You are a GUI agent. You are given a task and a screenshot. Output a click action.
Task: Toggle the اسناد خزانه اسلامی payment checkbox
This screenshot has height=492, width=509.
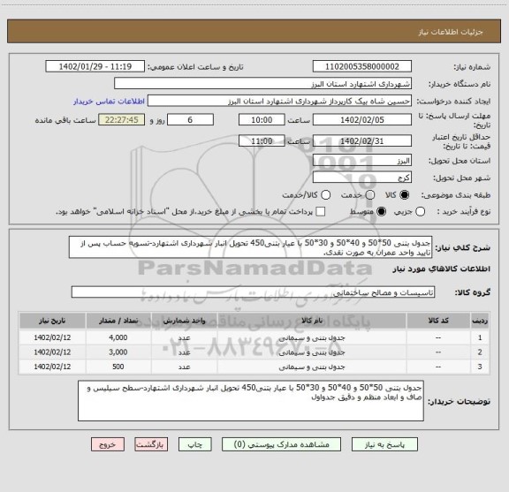321,212
